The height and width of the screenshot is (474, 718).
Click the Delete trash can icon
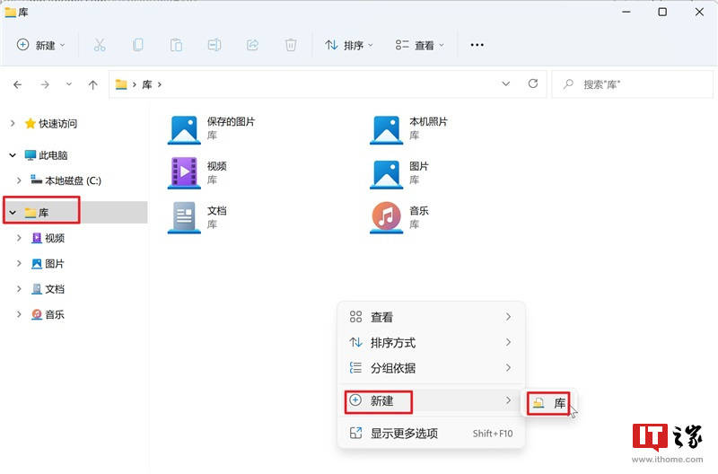tap(290, 45)
